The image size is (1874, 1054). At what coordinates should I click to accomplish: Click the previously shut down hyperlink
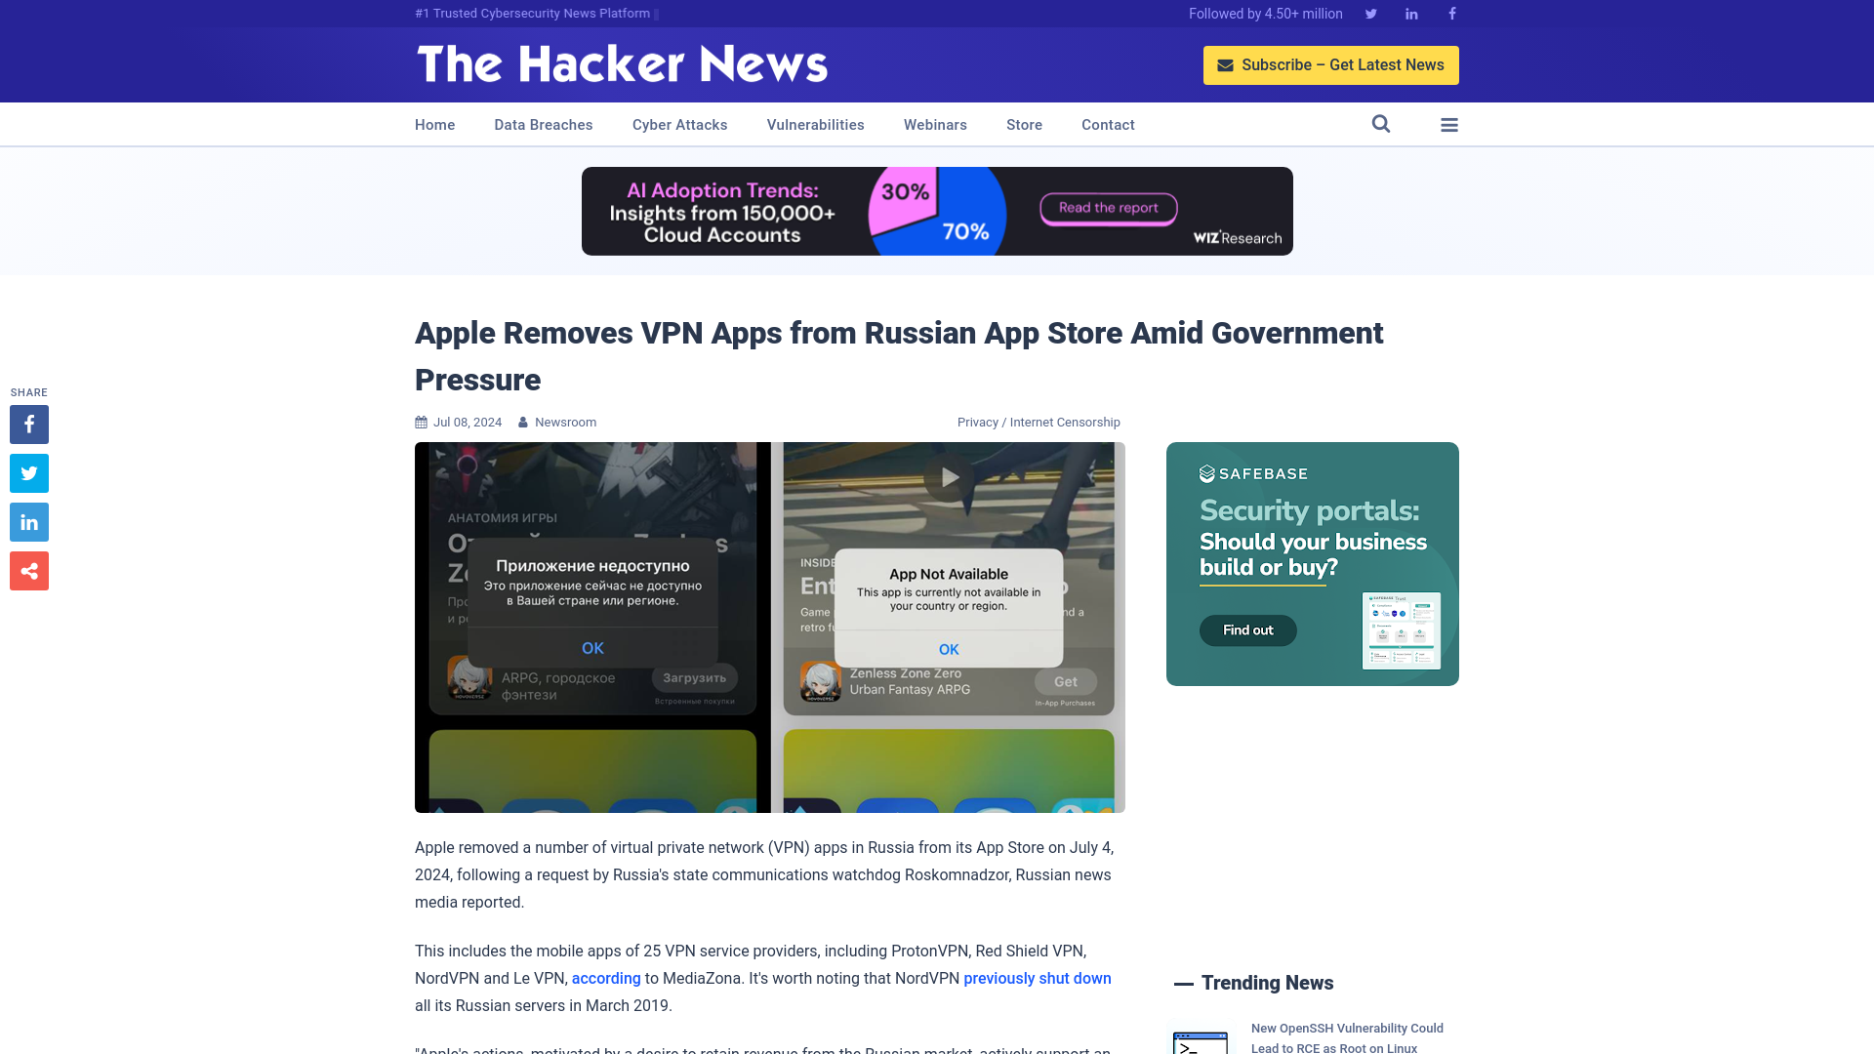(x=1038, y=978)
